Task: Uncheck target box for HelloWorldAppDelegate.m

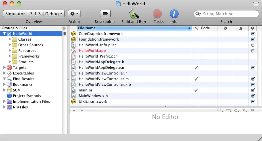Action: click(253, 68)
